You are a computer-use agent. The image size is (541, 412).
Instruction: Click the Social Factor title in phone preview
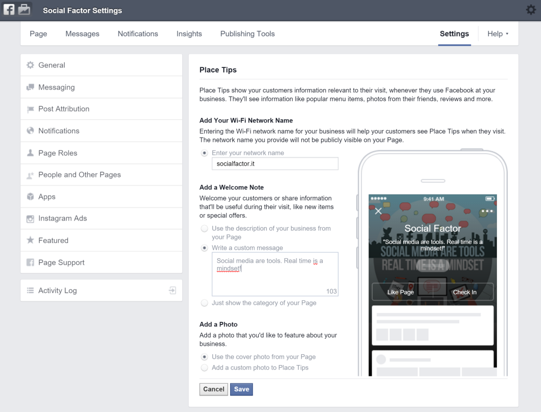coord(433,228)
